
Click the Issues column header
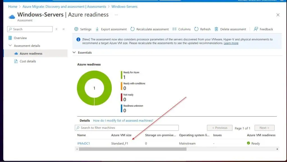[x=217, y=135]
